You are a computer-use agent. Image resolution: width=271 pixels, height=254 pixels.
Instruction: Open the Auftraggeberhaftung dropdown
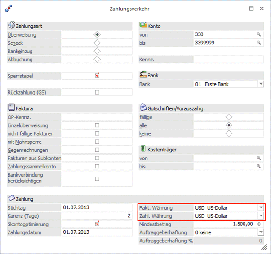coord(261,232)
